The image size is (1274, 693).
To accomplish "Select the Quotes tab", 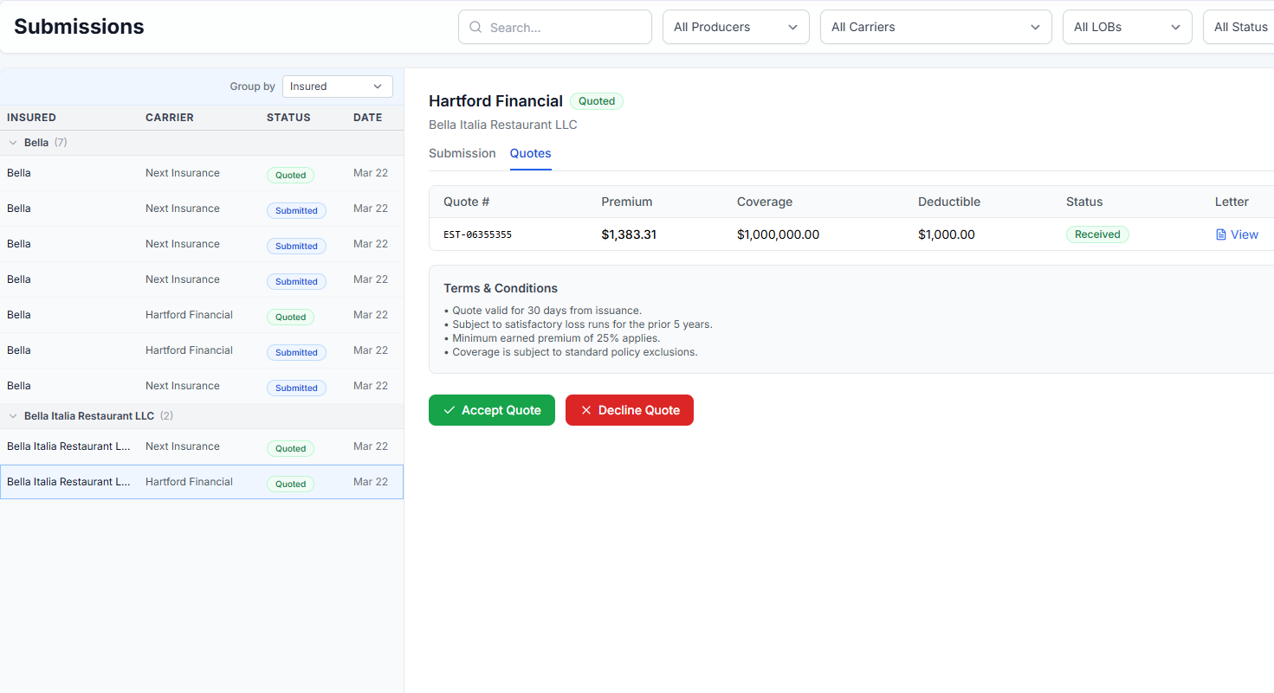I will 530,153.
